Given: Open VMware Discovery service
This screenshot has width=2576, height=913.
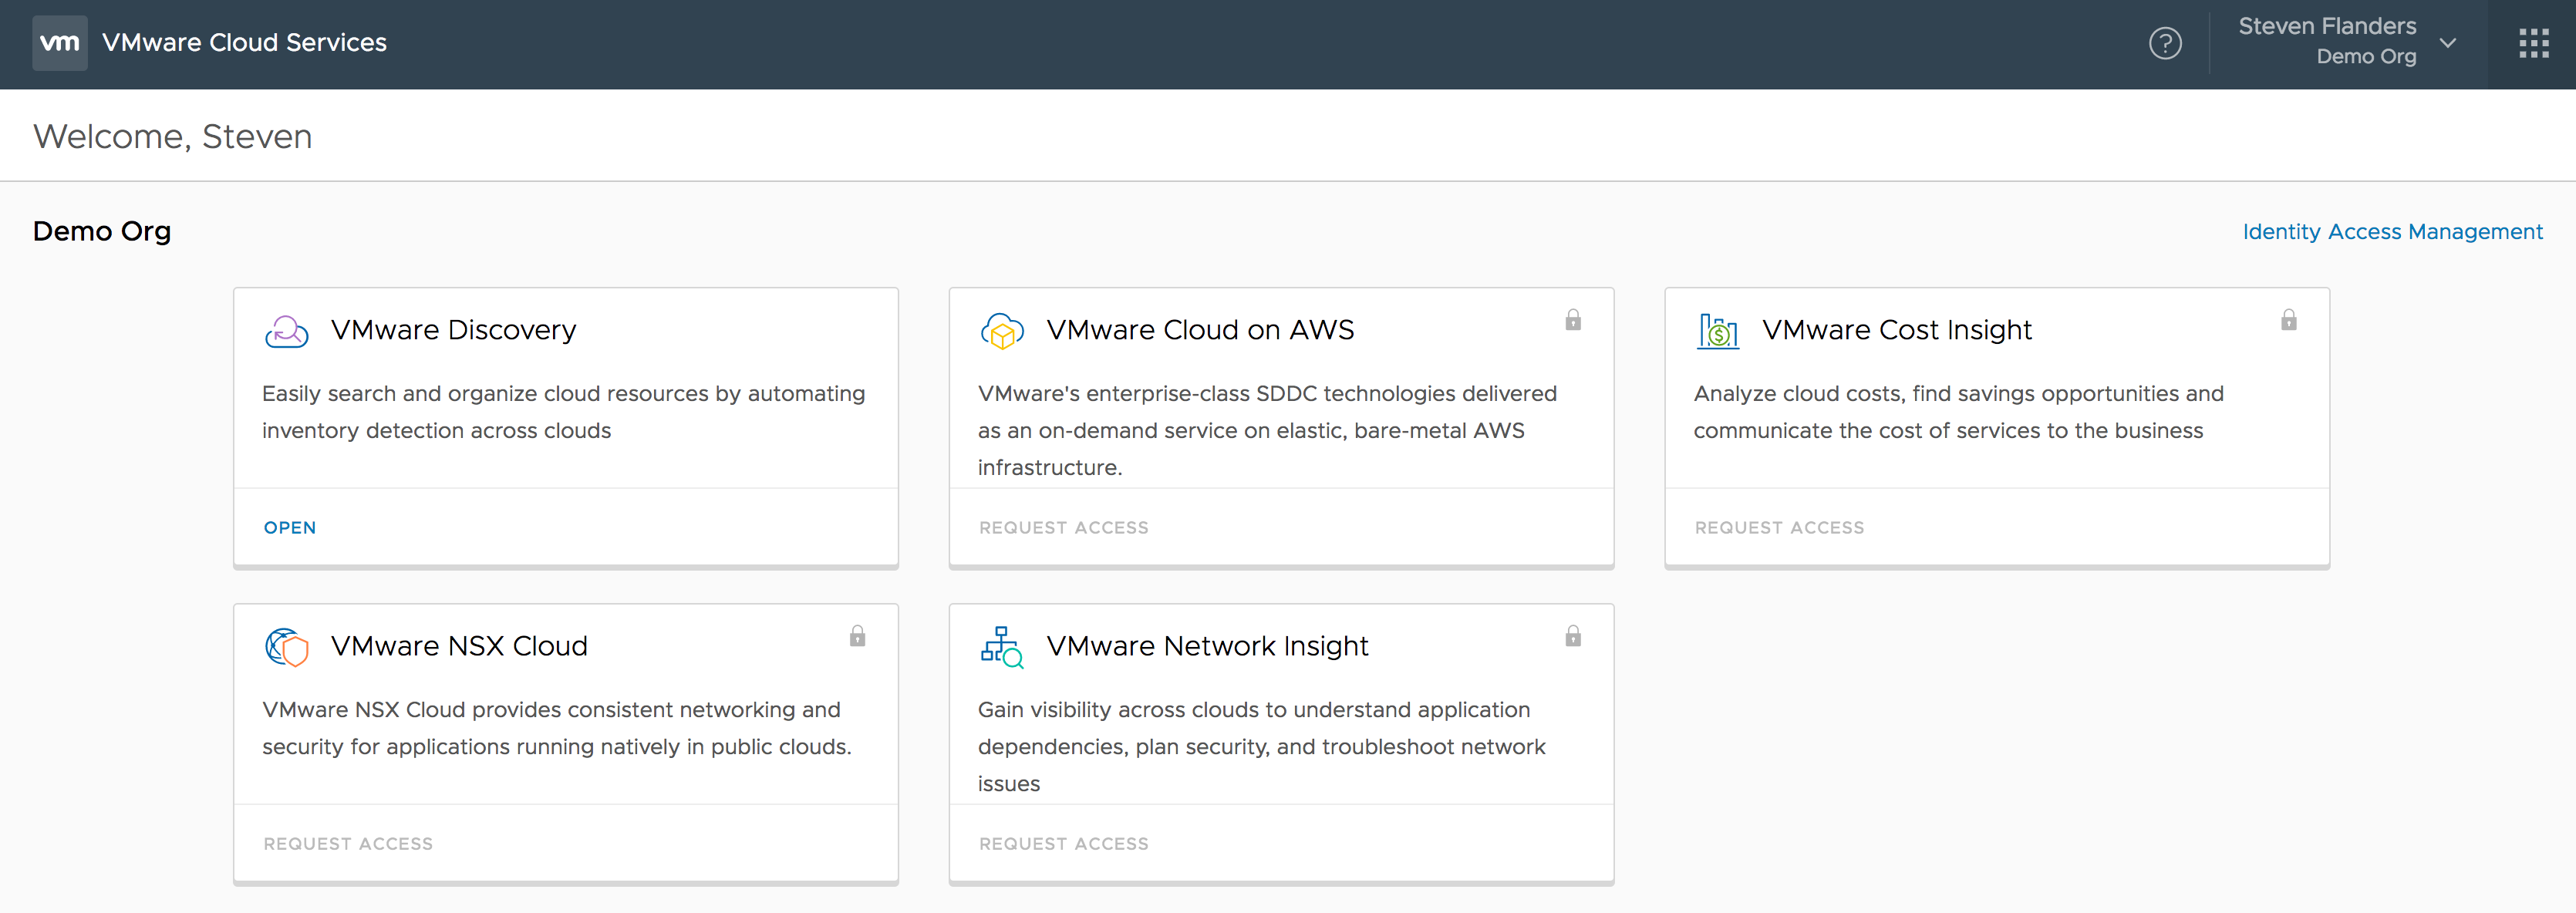Looking at the screenshot, I should pyautogui.click(x=290, y=528).
